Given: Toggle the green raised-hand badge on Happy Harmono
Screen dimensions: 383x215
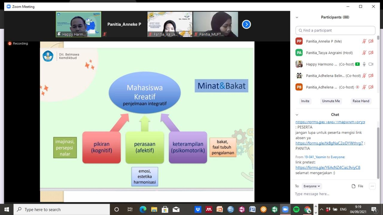Looking at the screenshot, I should pos(357,64).
